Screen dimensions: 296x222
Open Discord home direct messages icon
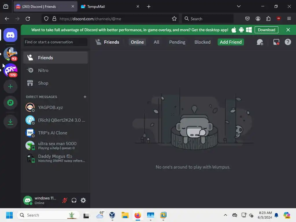tap(10, 35)
